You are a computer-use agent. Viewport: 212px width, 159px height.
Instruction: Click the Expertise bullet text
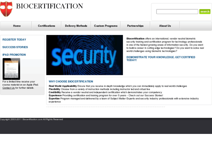124,100
